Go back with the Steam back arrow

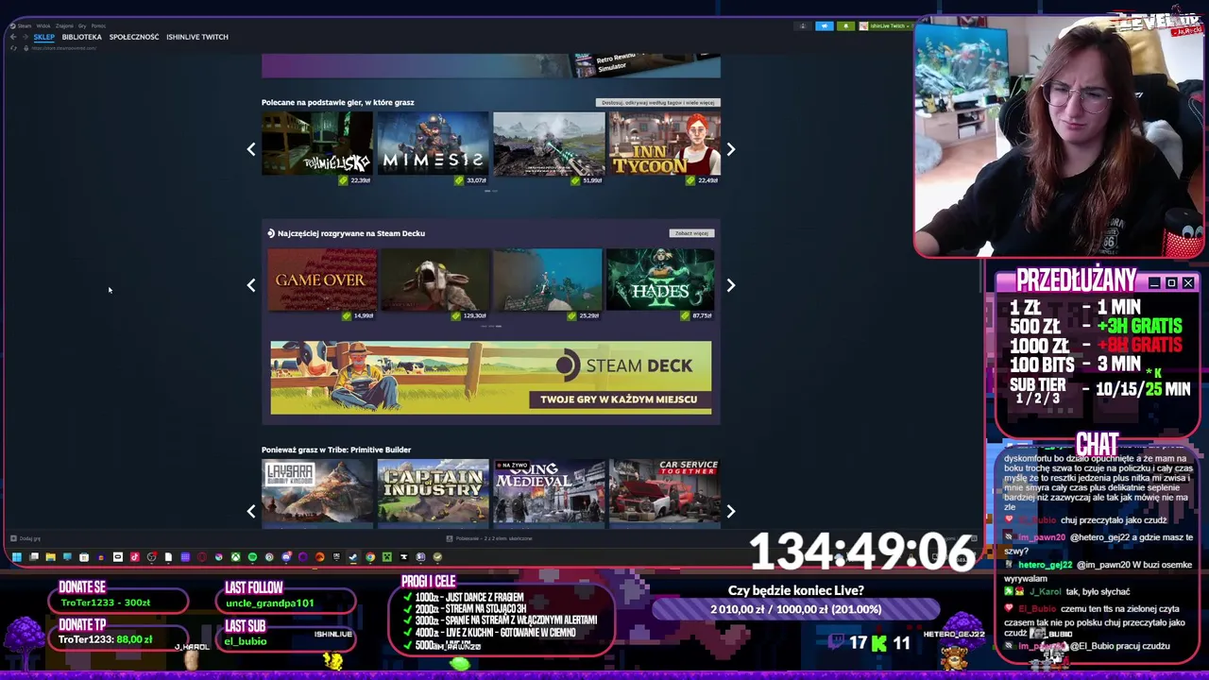pos(13,37)
